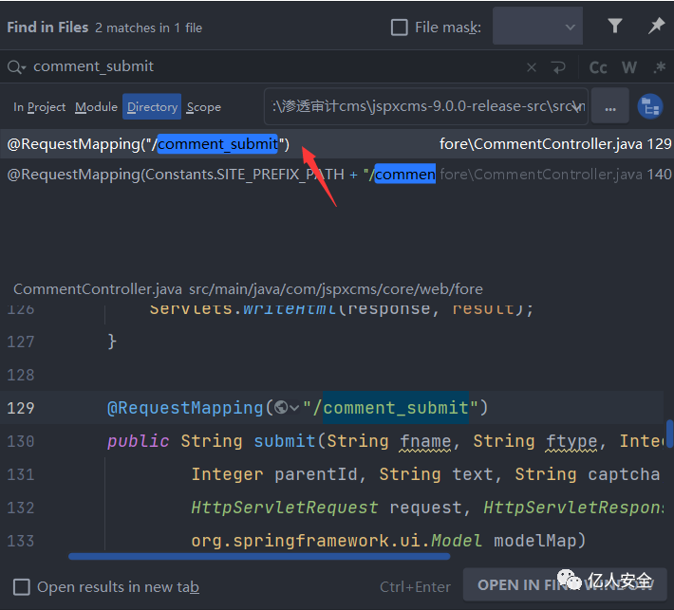Clear the comment_submit search text

point(532,67)
